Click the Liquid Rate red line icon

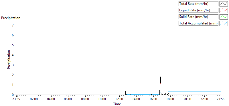pyautogui.click(x=224, y=10)
